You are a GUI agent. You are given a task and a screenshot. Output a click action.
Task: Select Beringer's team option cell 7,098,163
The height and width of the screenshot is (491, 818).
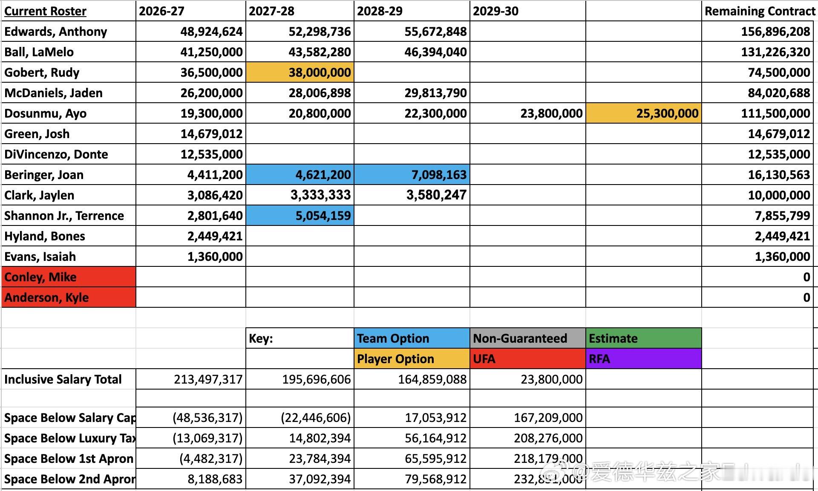412,174
